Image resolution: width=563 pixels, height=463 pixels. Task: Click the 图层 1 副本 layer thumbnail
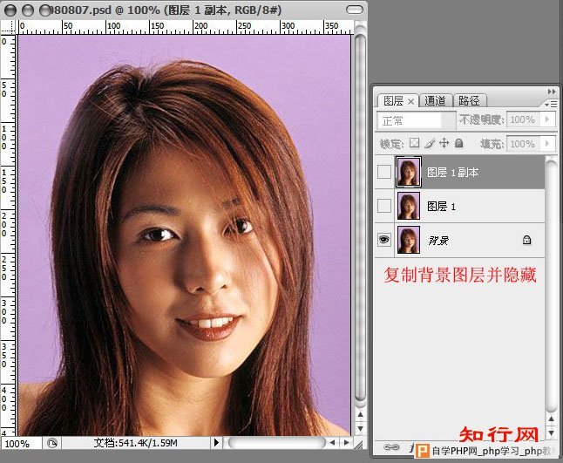[x=409, y=172]
